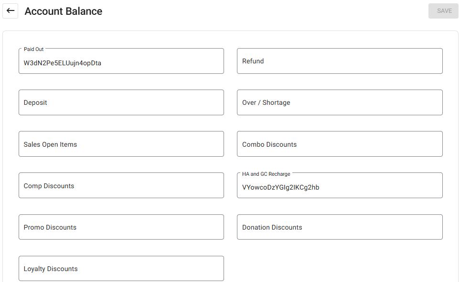Focus the Sales Open Items field
Image resolution: width=460 pixels, height=282 pixels.
[x=121, y=144]
